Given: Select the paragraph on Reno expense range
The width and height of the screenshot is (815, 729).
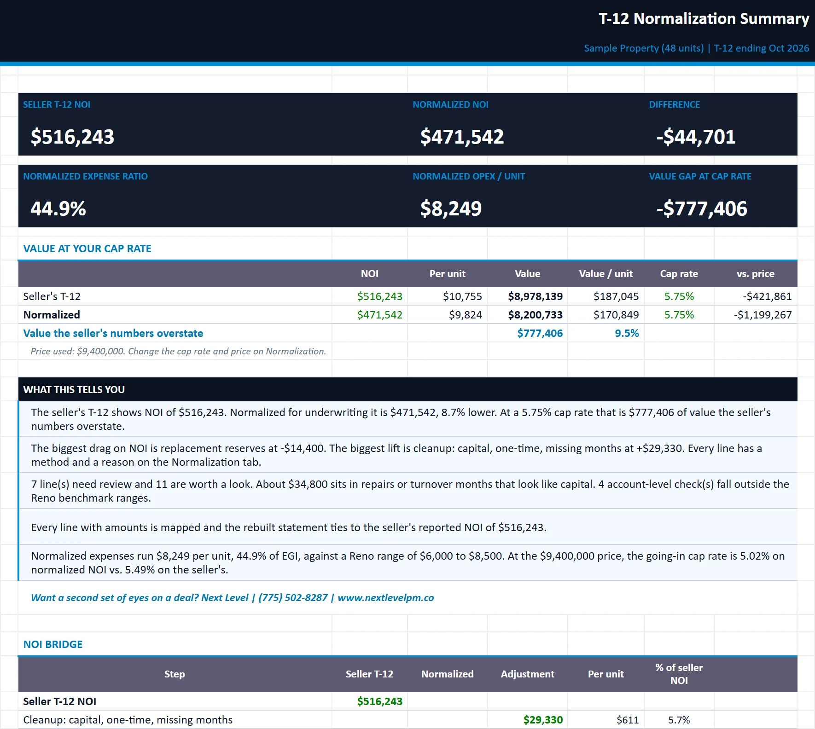Looking at the screenshot, I should click(x=408, y=563).
